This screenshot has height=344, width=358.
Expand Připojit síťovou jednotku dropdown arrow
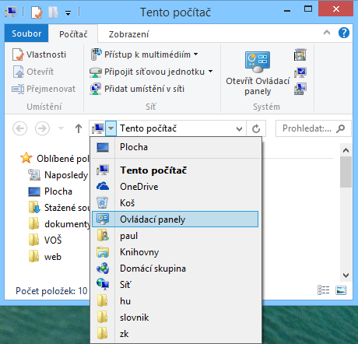210,71
